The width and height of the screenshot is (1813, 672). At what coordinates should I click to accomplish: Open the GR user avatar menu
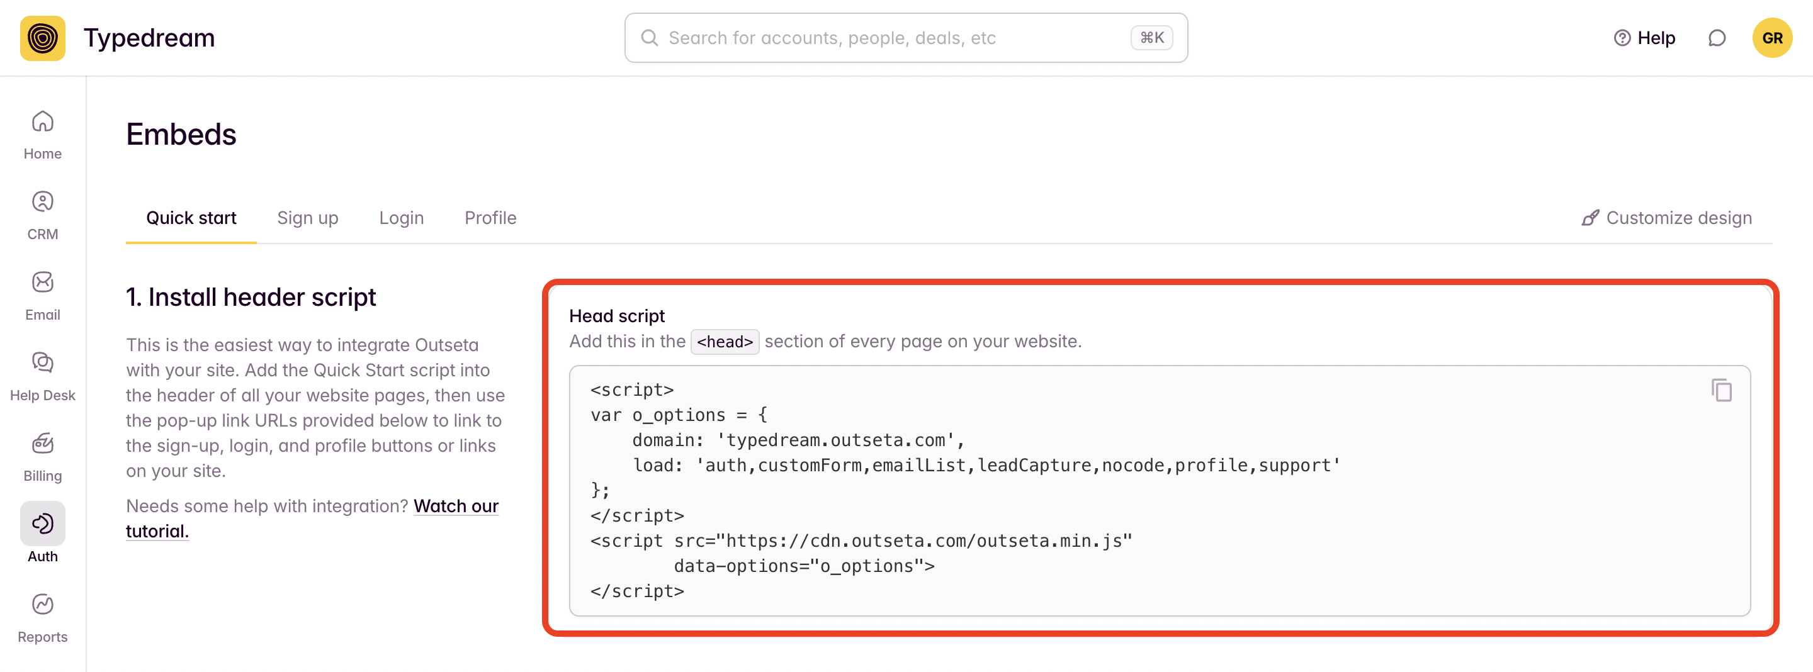pos(1772,38)
